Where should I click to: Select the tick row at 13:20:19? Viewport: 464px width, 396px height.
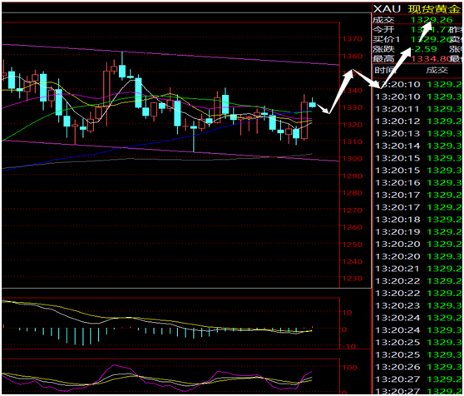pos(418,232)
